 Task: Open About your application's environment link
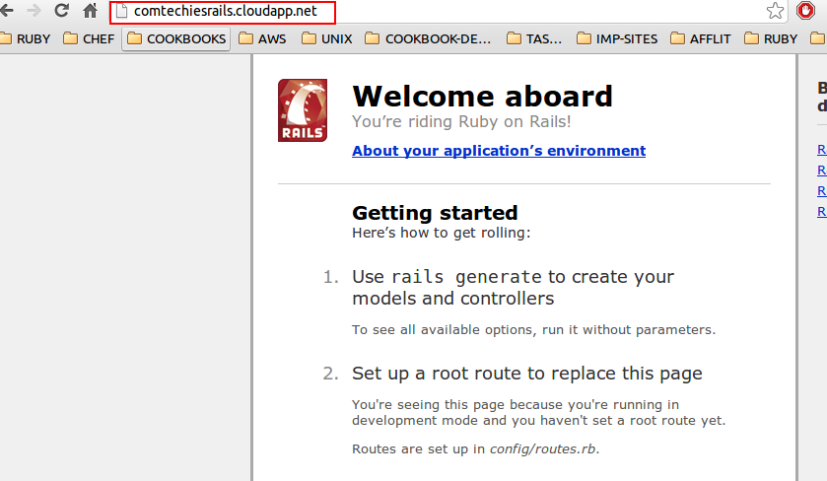tap(499, 151)
